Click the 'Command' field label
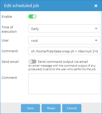102x114 pixels. coord(10,51)
